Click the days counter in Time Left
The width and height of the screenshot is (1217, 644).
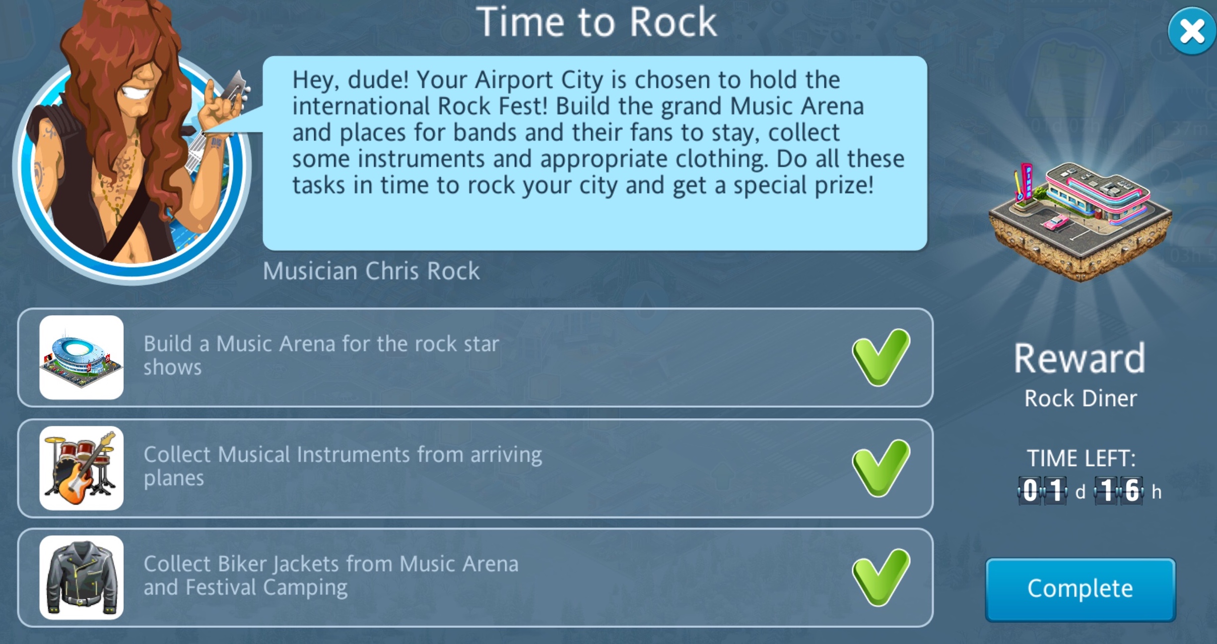1042,491
